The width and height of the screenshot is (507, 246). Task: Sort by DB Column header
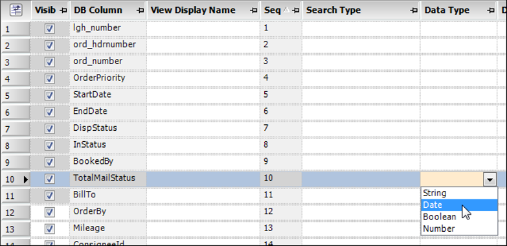[x=98, y=10]
